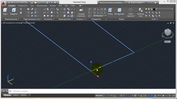The width and height of the screenshot is (177, 99).
Task: Open the AutoCAD application menu button
Action: point(4,3)
